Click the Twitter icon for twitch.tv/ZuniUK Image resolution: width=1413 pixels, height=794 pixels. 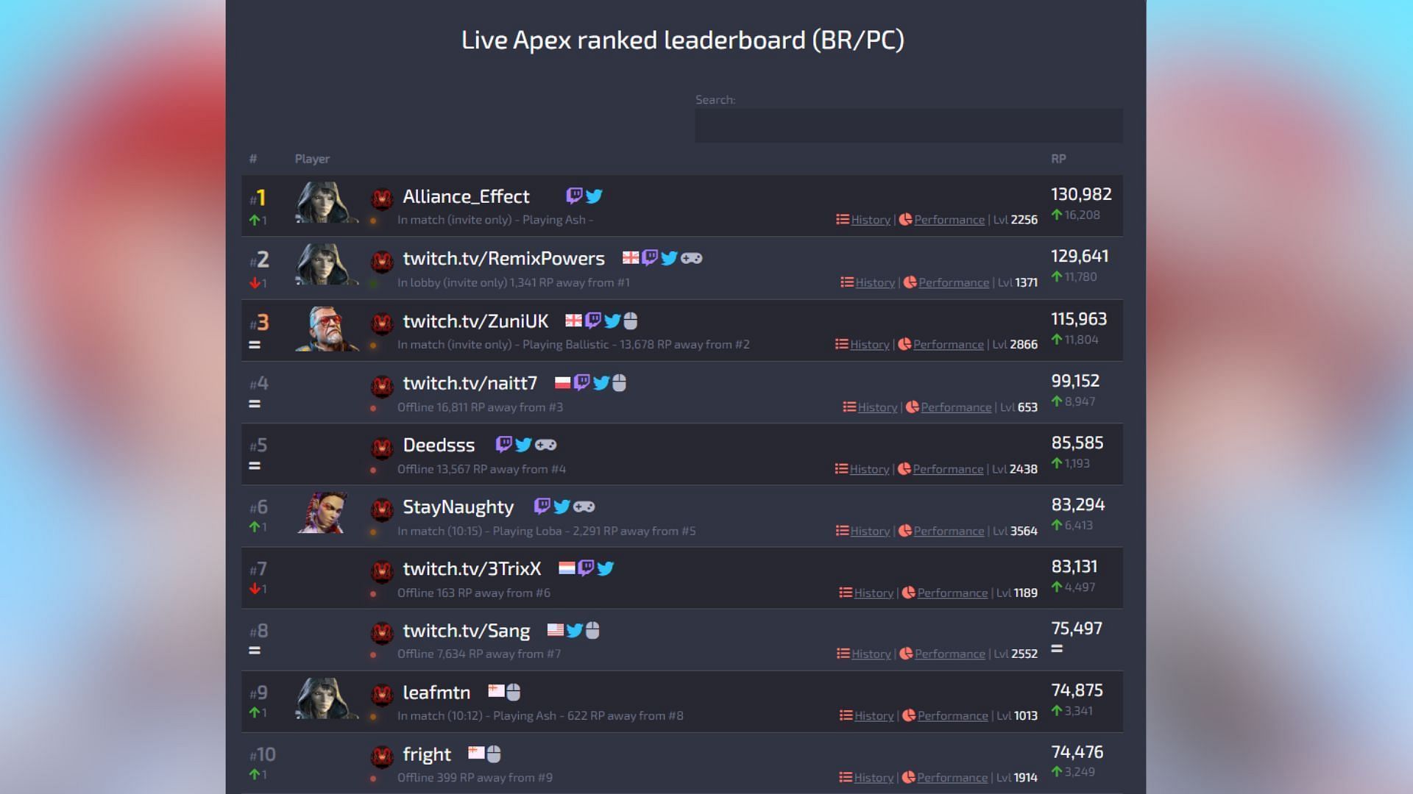(x=612, y=321)
